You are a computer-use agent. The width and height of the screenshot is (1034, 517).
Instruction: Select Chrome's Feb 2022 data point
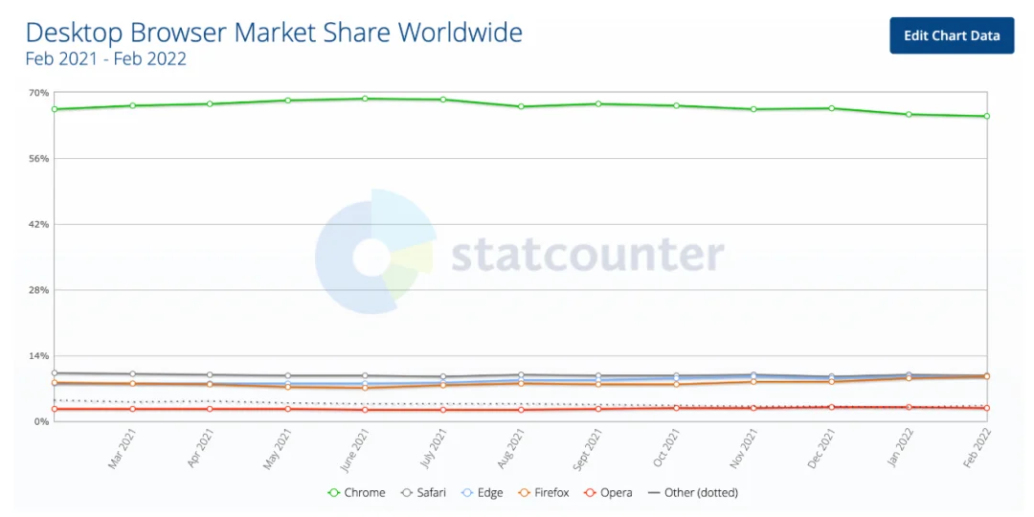pos(986,117)
